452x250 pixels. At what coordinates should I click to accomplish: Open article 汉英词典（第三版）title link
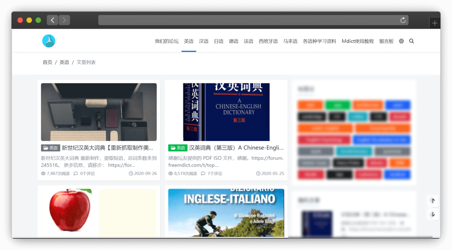tap(237, 148)
